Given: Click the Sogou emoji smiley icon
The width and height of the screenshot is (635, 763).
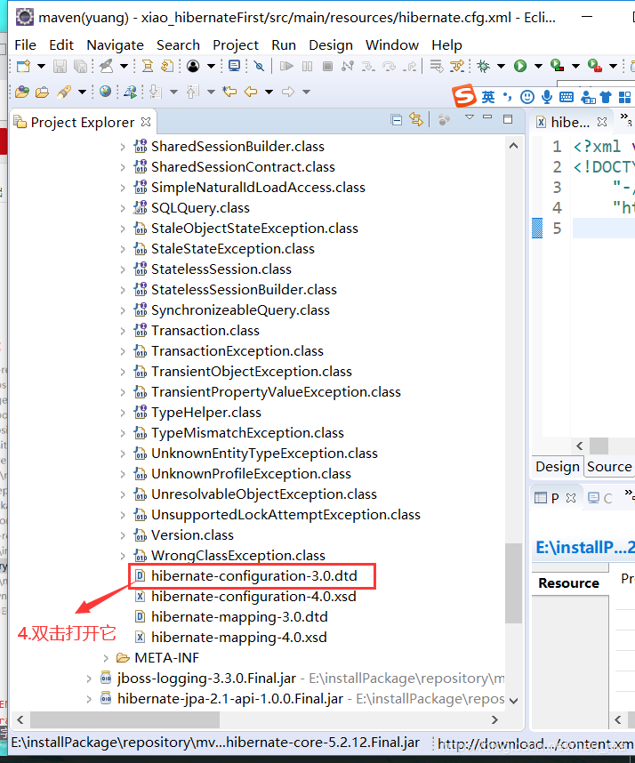Looking at the screenshot, I should 527,97.
